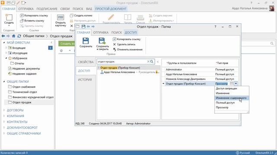Click Общие папки in breadcrumb path

point(34,36)
